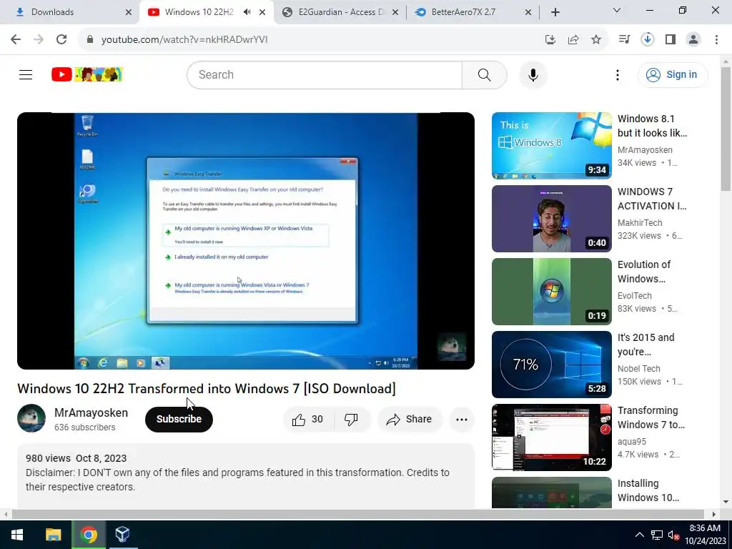Image resolution: width=732 pixels, height=549 pixels.
Task: Open It's 2015 and you're video
Action: point(551,364)
